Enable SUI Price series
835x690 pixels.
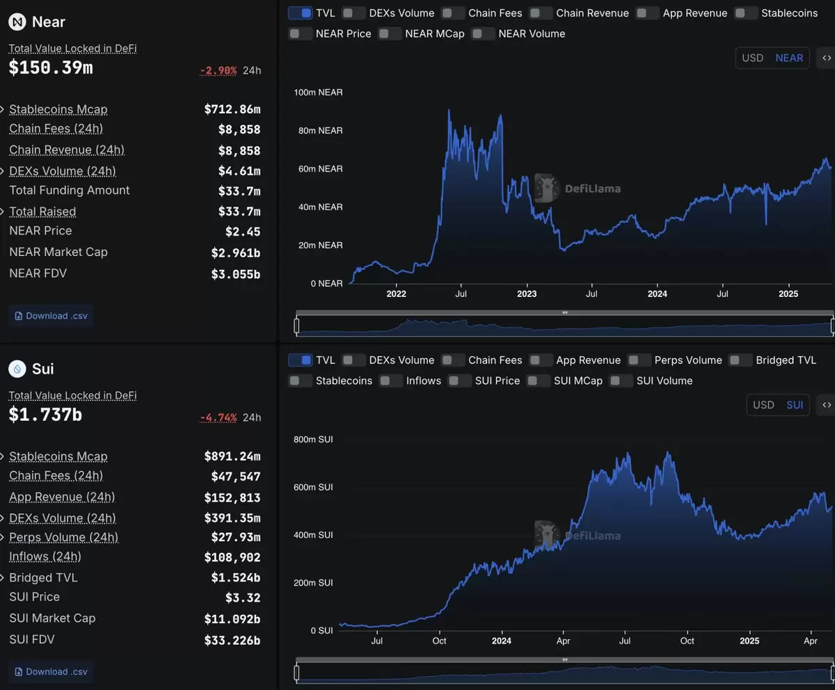point(459,380)
